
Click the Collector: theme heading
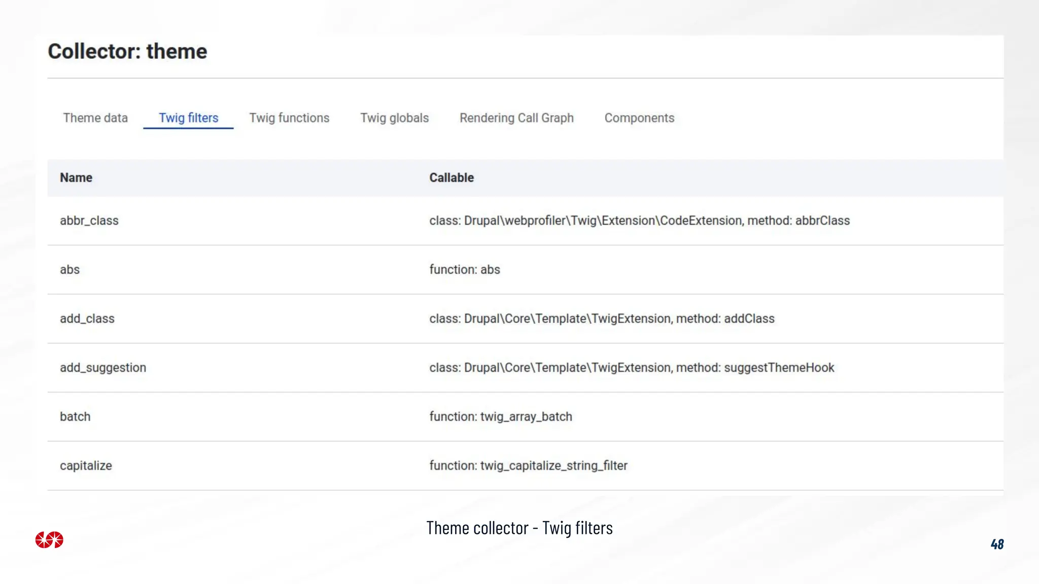(x=127, y=52)
